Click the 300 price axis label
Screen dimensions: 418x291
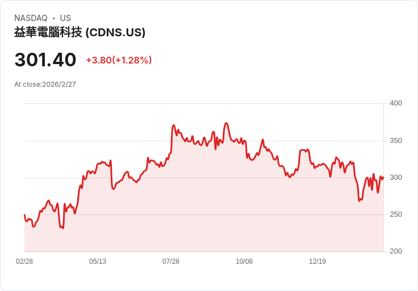(x=396, y=178)
